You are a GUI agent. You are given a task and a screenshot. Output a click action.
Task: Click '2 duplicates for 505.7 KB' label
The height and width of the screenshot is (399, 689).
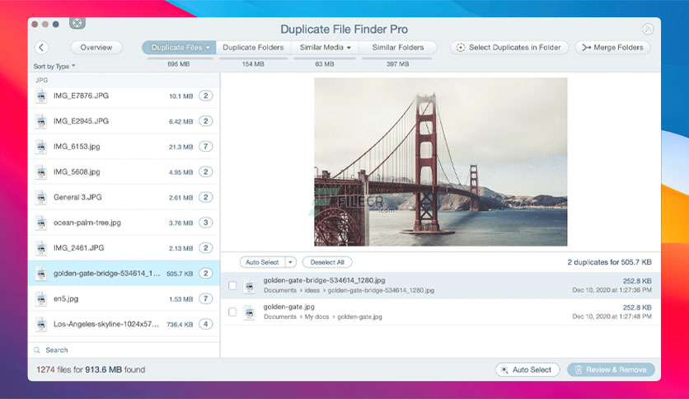(609, 262)
